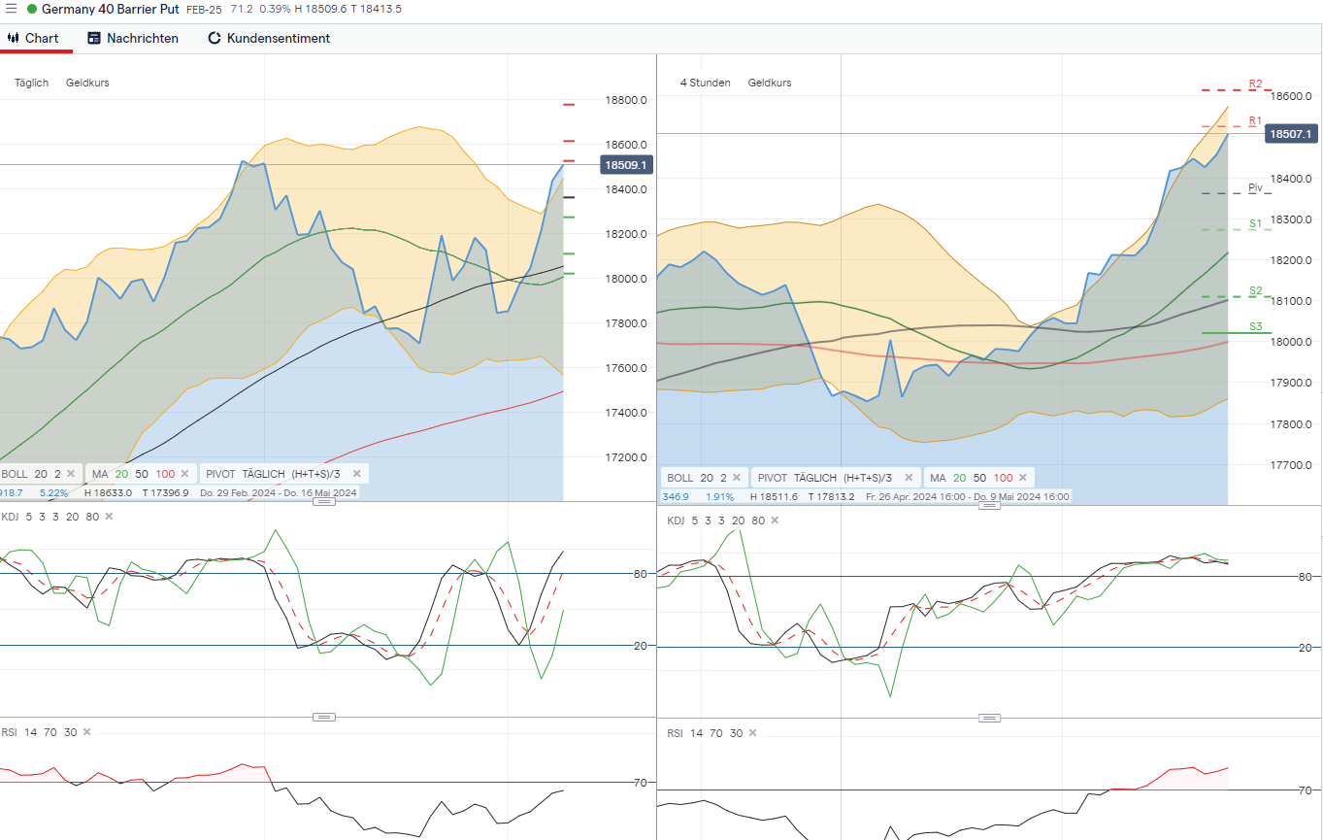Open BOLL 20 2 settings on 4-hour chart

697,478
